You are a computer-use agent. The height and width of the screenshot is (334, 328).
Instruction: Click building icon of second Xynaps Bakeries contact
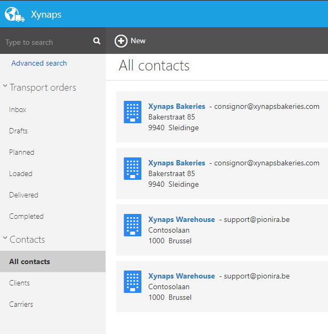pos(132,169)
